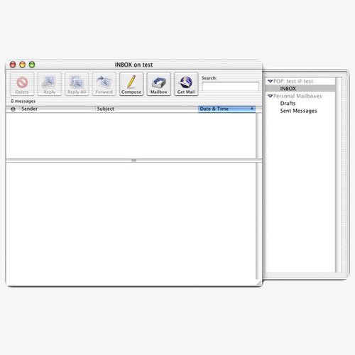Image resolution: width=355 pixels, height=355 pixels.
Task: Click the message status column icon
Action: [x=13, y=109]
